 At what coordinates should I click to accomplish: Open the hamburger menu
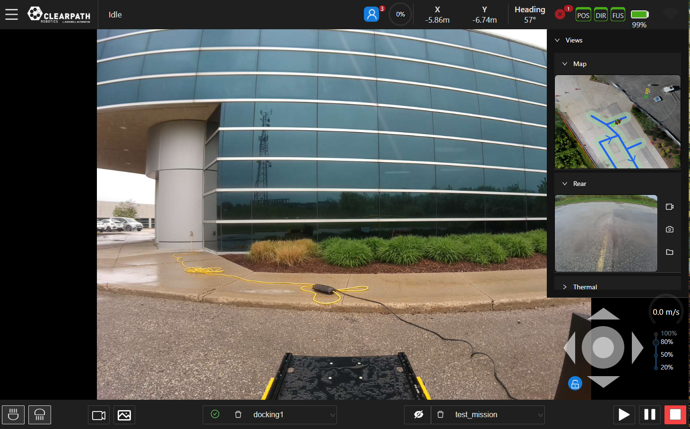click(x=11, y=15)
